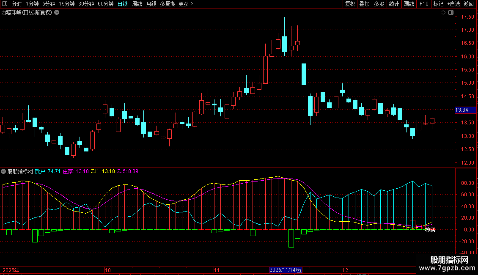Image resolution: width=478 pixels, height=275 pixels.
Task: Toggle the right sidebar panel icon
Action: click(451, 13)
